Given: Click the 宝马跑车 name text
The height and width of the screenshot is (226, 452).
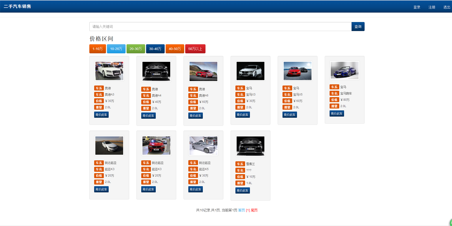Looking at the screenshot, I should click(x=346, y=94).
